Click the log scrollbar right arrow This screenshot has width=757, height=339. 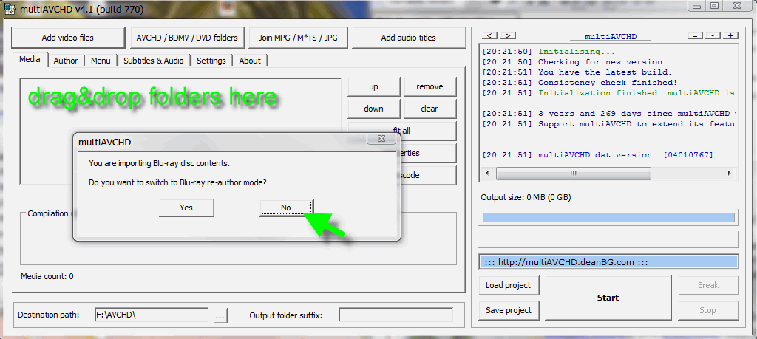tap(731, 173)
